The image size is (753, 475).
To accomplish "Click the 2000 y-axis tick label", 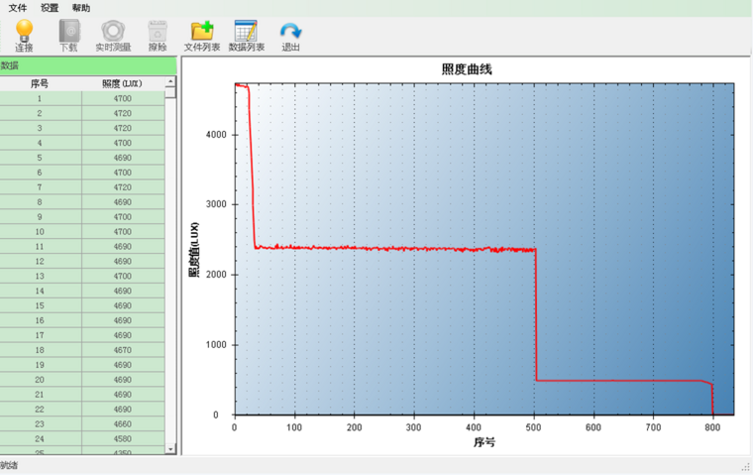I will pyautogui.click(x=216, y=275).
